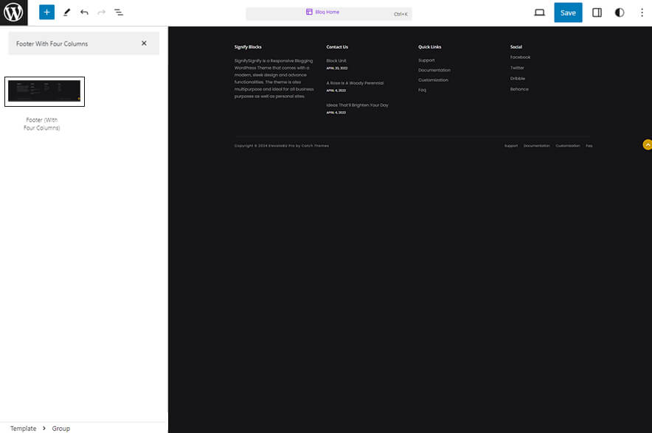This screenshot has width=652, height=433.
Task: Select Group in the breadcrumb bar
Action: pos(60,428)
